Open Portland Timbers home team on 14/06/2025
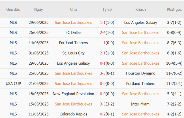The width and height of the screenshot is (184, 118). coord(73,43)
